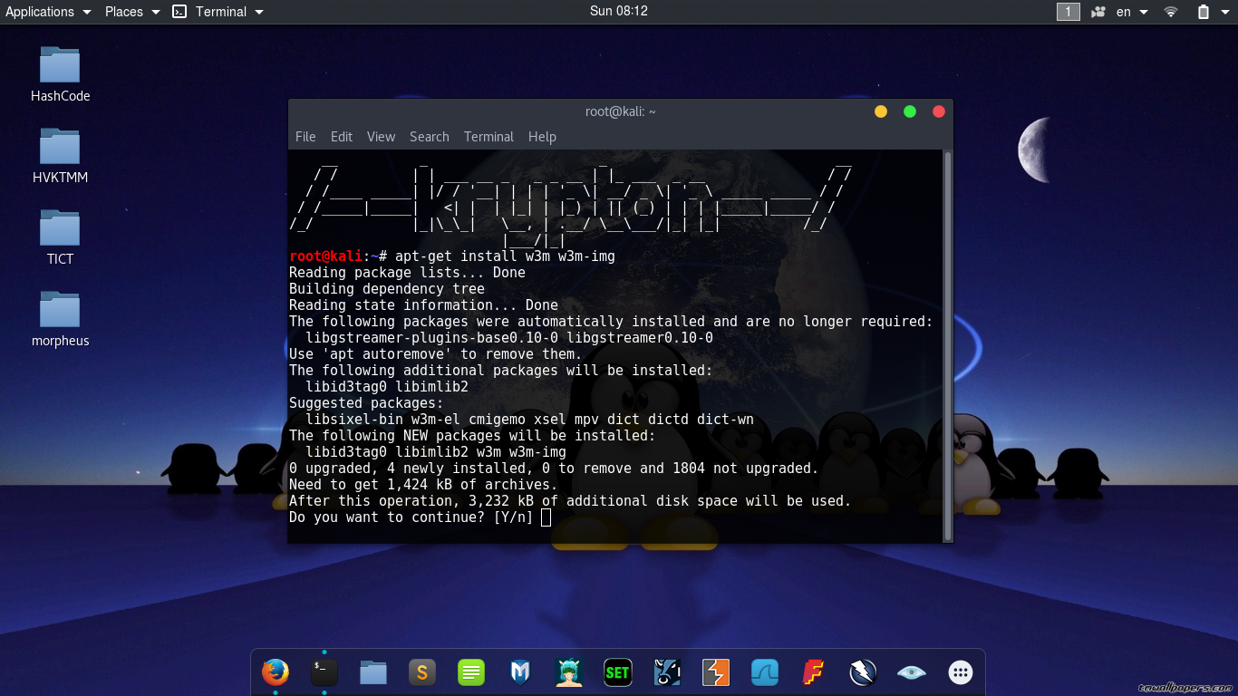The height and width of the screenshot is (696, 1238).
Task: Open the terminal's View menu
Action: pos(381,137)
